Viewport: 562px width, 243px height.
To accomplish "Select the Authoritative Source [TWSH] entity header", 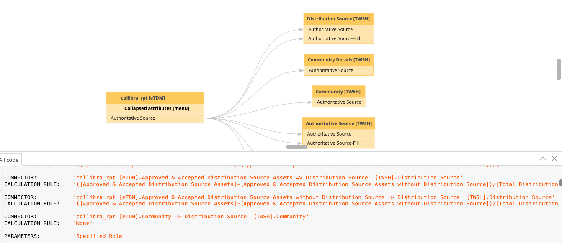I will click(338, 123).
